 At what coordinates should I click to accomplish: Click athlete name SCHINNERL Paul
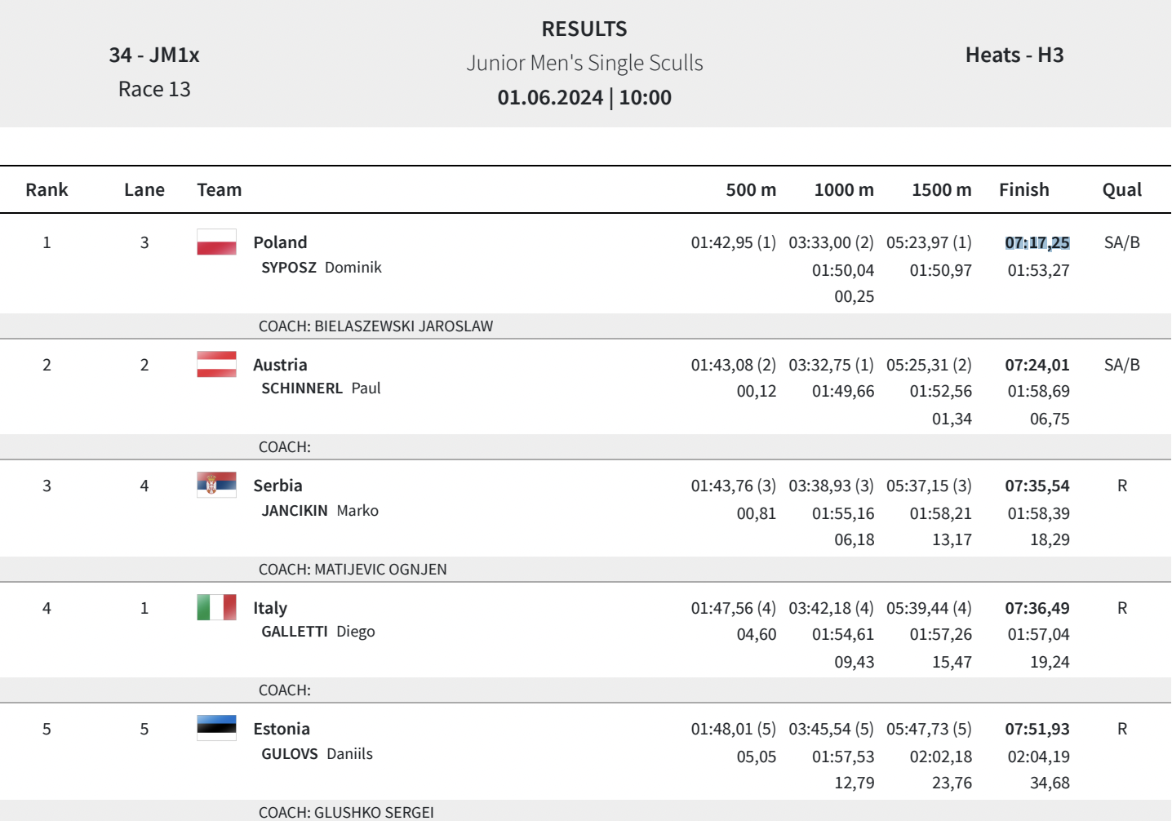point(321,388)
